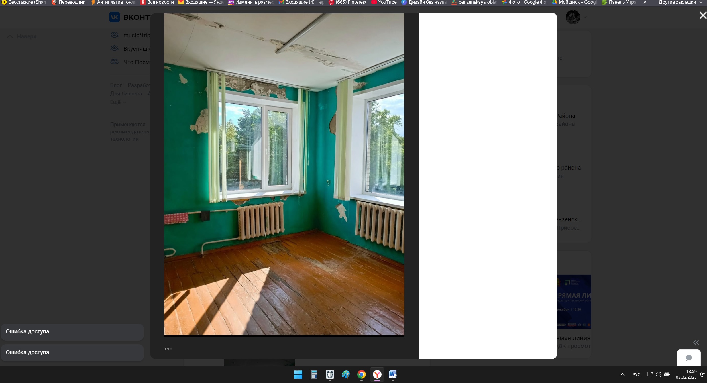Screen dimensions: 707x383
Task: Switch to Google Chrome in taskbar
Action: pyautogui.click(x=362, y=374)
